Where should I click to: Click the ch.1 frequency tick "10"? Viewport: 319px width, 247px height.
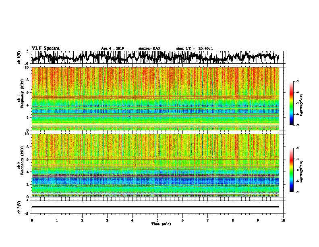pos(27,67)
